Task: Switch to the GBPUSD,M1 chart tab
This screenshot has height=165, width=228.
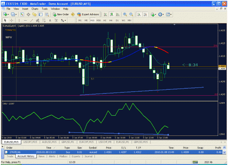Action: [68, 142]
